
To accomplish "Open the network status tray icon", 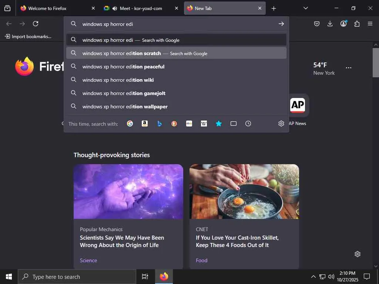I will (x=322, y=277).
